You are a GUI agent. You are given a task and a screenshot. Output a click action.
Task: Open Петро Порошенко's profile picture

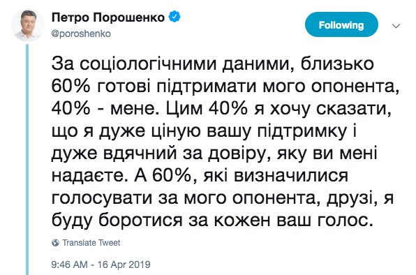pos(28,25)
